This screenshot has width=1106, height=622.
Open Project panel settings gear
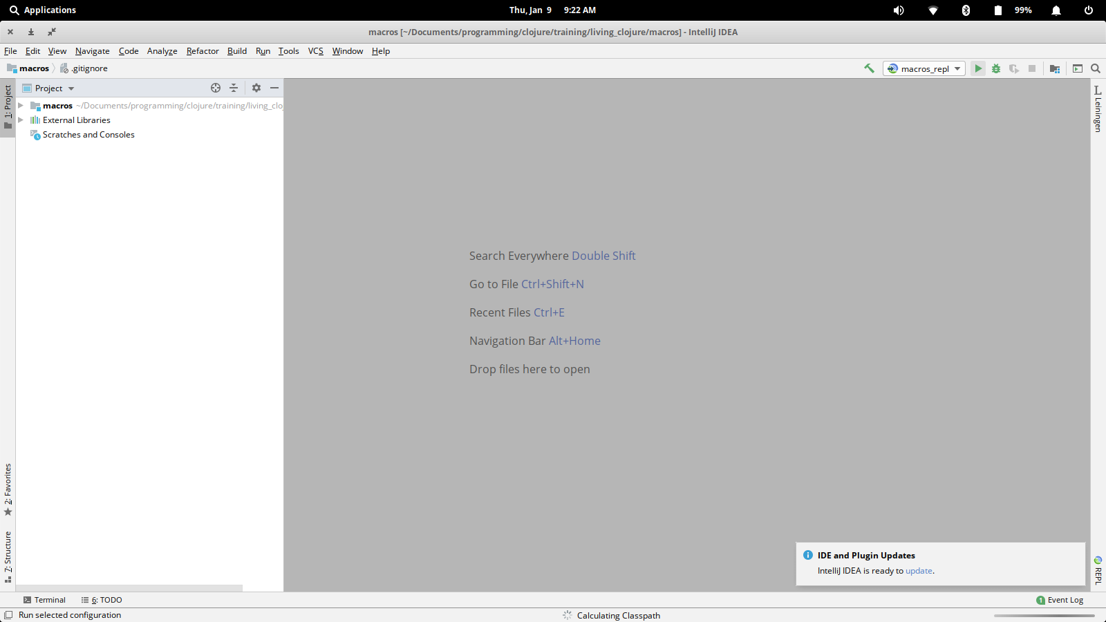tap(256, 88)
